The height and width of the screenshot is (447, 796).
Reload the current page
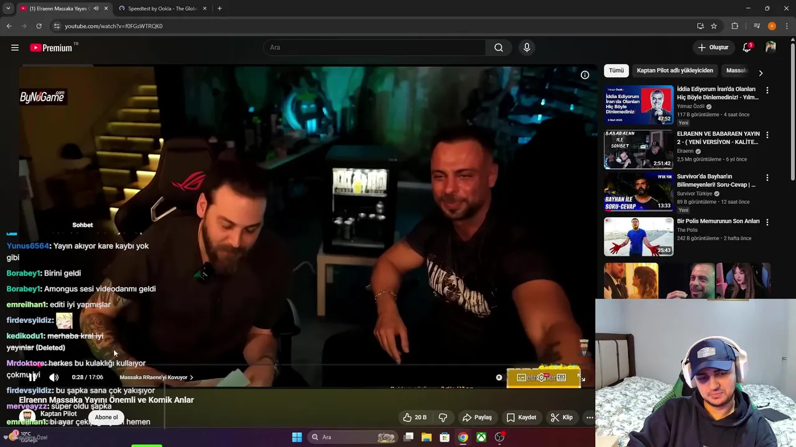39,26
